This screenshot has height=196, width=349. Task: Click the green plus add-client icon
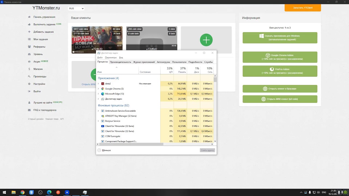(x=206, y=40)
